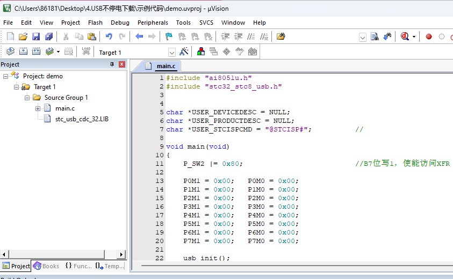The height and width of the screenshot is (279, 453).
Task: Click line 11 with P_SW2 |= 0x80
Action: 213,164
